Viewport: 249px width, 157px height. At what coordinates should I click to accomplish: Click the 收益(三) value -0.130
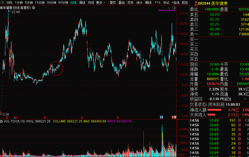point(214,99)
